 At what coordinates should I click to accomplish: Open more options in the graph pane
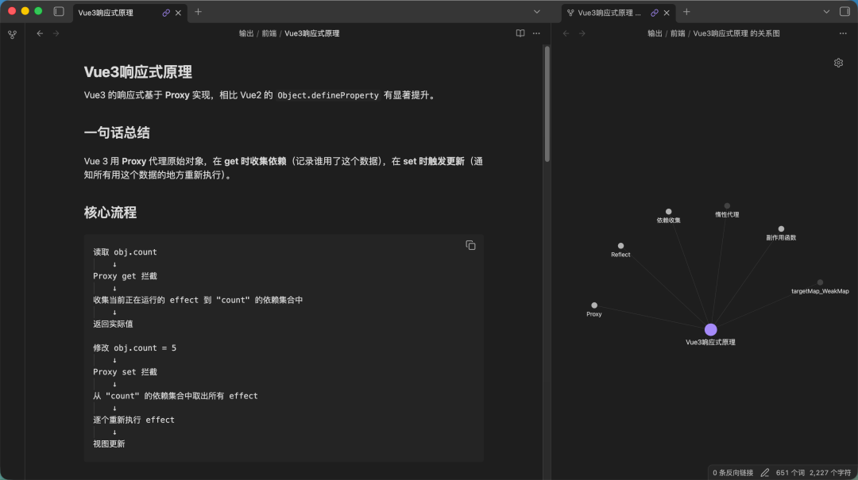point(843,33)
